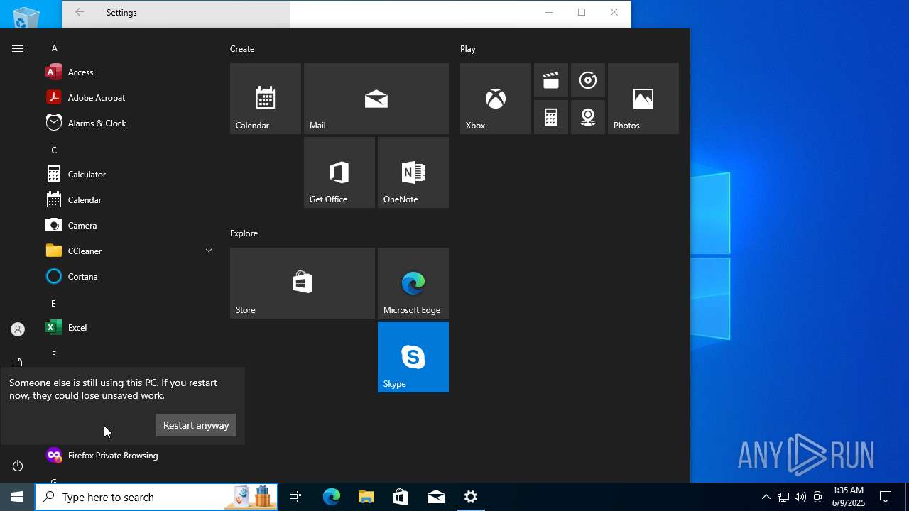Open the Calendar tile in Create group

[x=266, y=99]
